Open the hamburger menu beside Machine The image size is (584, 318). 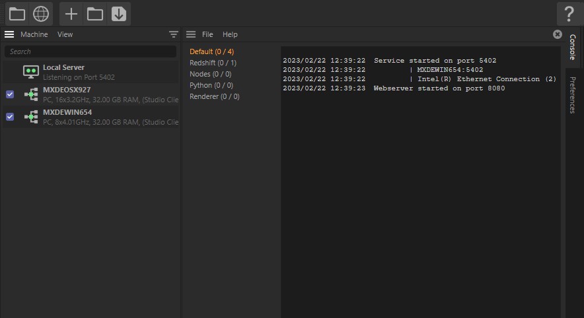(x=9, y=34)
